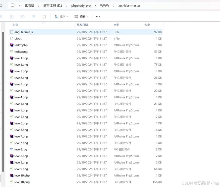Click the vertical scrollbar of navigation pane
220x187 pixels.
[x=3, y=102]
